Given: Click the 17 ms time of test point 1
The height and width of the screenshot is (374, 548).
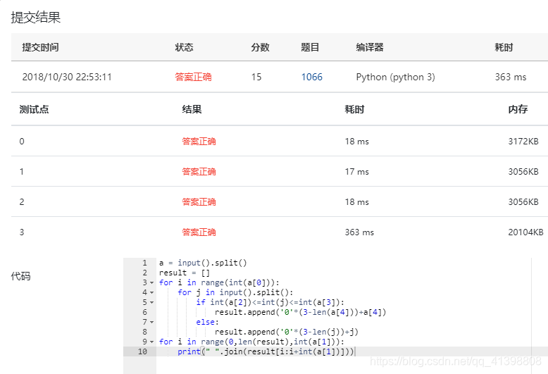Looking at the screenshot, I should click(357, 172).
